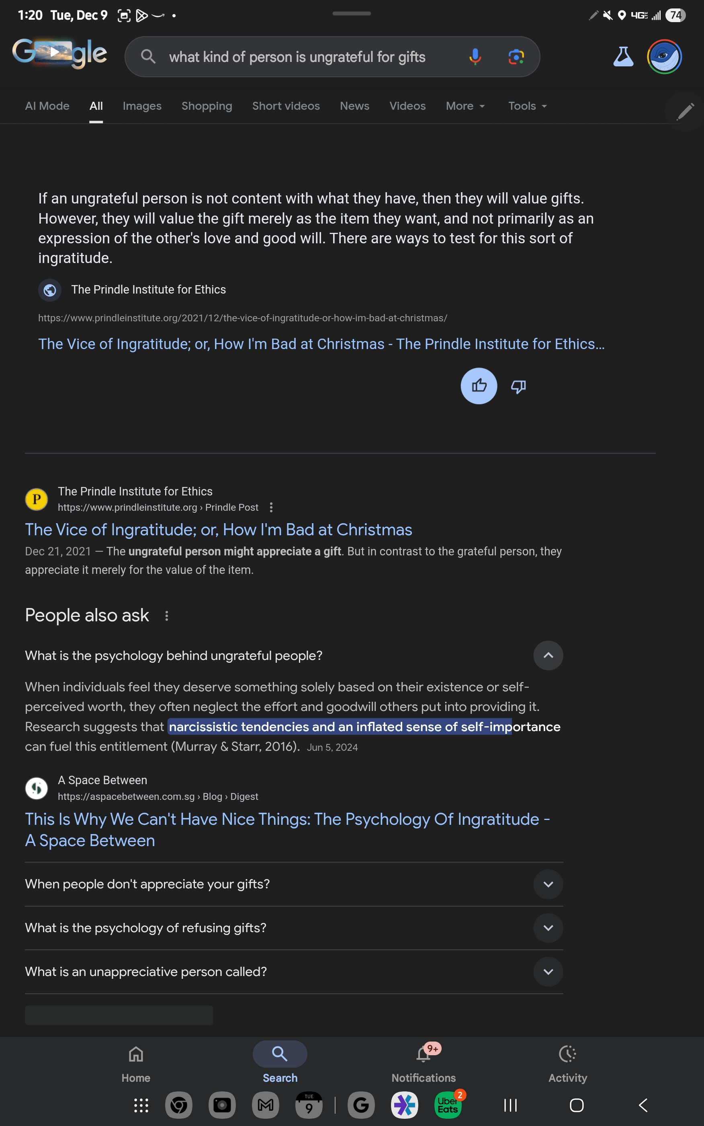Collapse 'What is the psychology behind ungrateful people?'
This screenshot has width=704, height=1126.
[548, 655]
